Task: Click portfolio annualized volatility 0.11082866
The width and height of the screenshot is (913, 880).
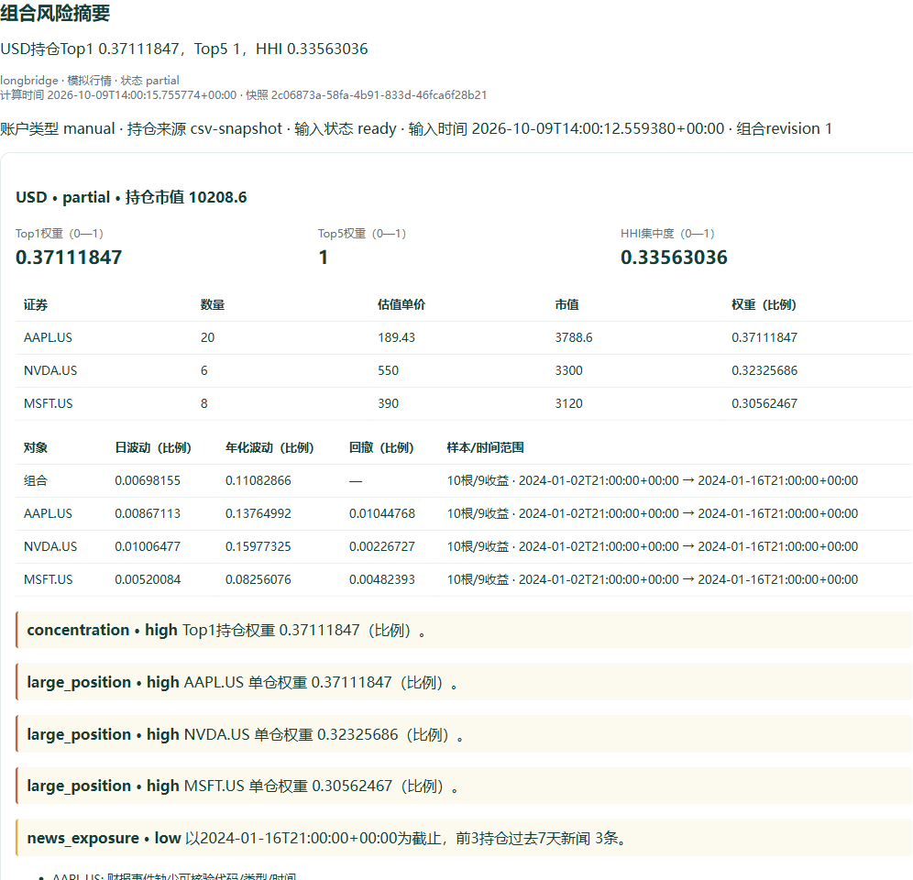Action: point(258,481)
